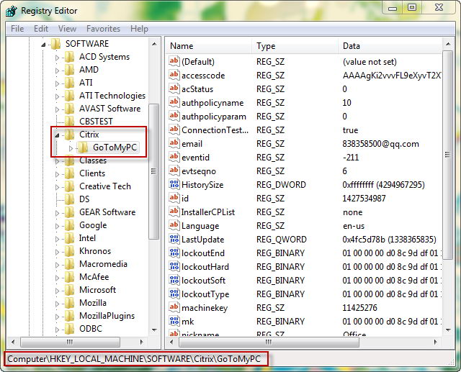The image size is (461, 372).
Task: Select the GEAR Software tree item
Action: coord(107,212)
